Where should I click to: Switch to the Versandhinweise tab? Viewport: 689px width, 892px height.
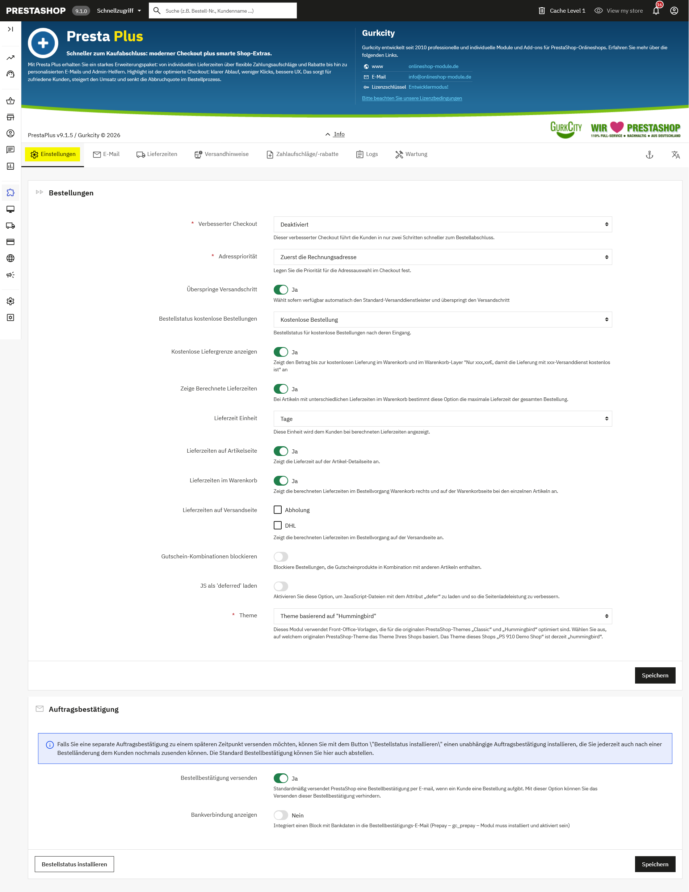222,155
